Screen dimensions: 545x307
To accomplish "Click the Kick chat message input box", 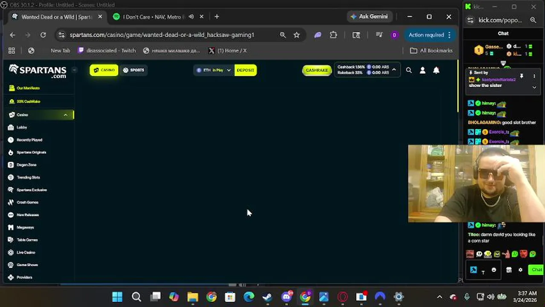I will pos(484,270).
